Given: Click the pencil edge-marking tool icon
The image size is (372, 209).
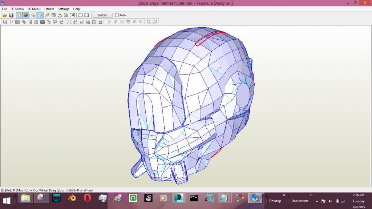Looking at the screenshot, I should click(47, 15).
